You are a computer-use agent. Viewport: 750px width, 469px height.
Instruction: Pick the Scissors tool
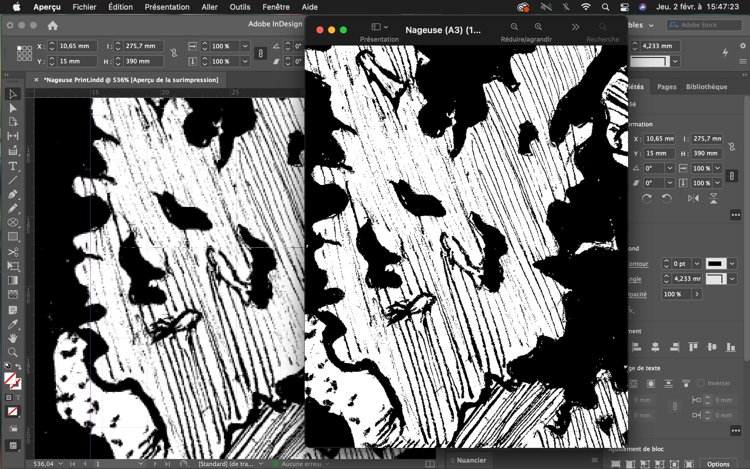point(13,252)
